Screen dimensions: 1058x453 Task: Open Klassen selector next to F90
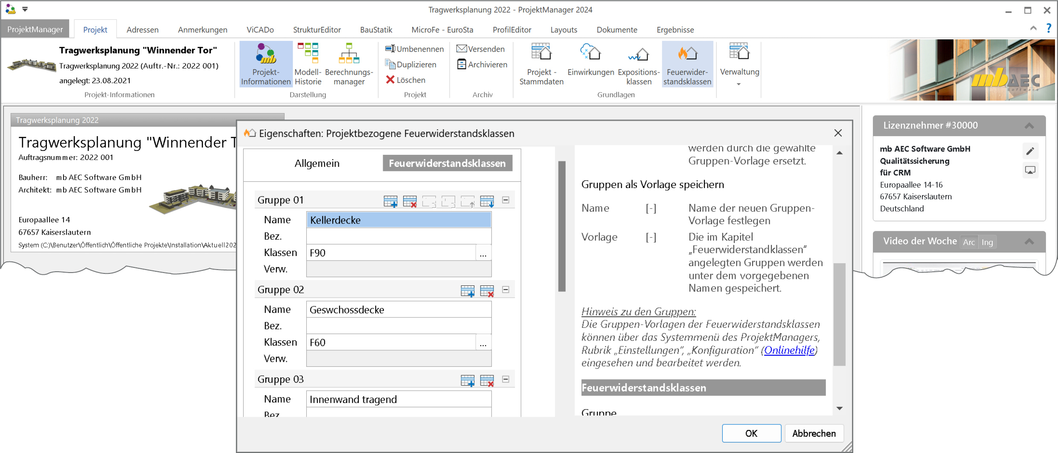483,253
